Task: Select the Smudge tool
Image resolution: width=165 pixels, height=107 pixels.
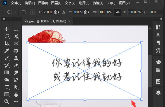Action: click(16, 73)
